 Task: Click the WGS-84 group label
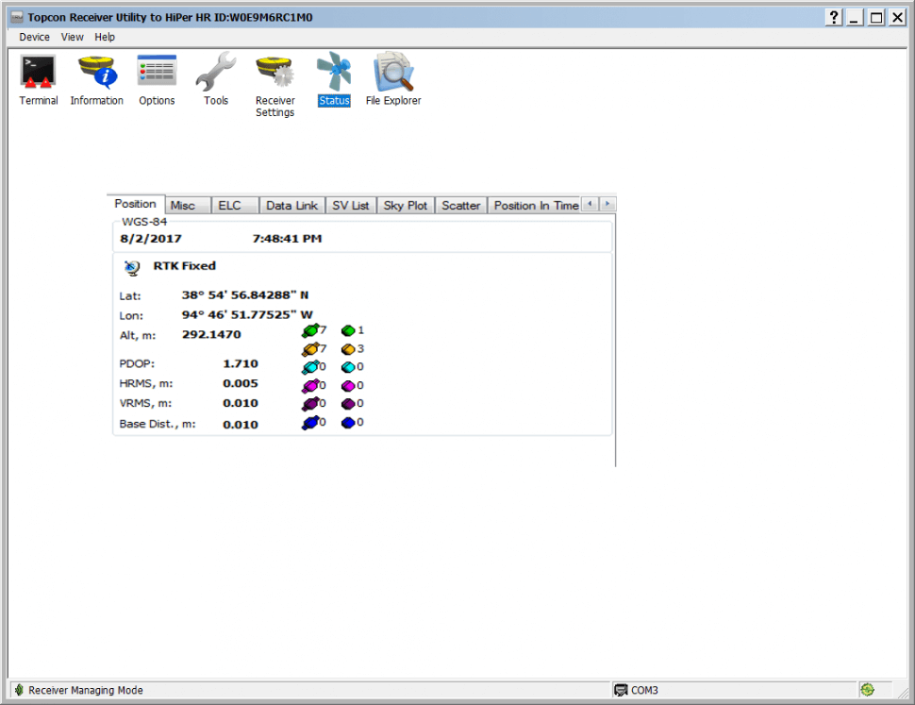click(144, 222)
